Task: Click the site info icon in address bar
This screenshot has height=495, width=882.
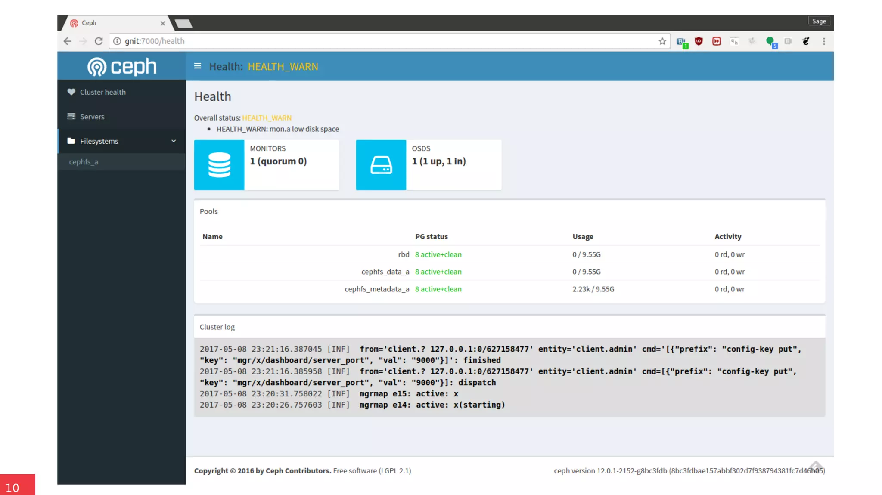Action: click(x=117, y=41)
